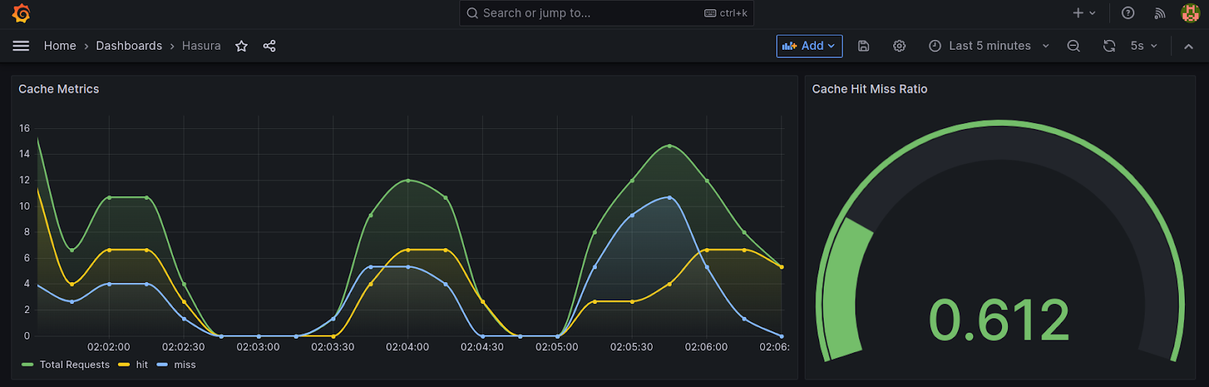Click the green Total Requests color swatch
Viewport: 1209px width, 387px height.
click(28, 365)
